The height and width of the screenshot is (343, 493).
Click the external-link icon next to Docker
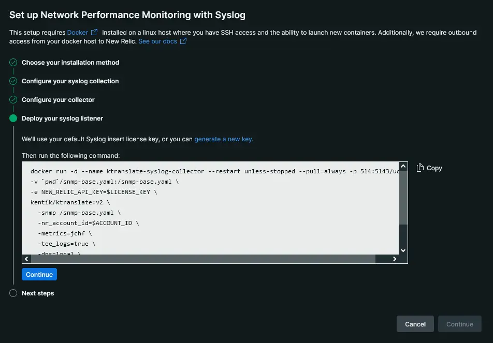[94, 33]
